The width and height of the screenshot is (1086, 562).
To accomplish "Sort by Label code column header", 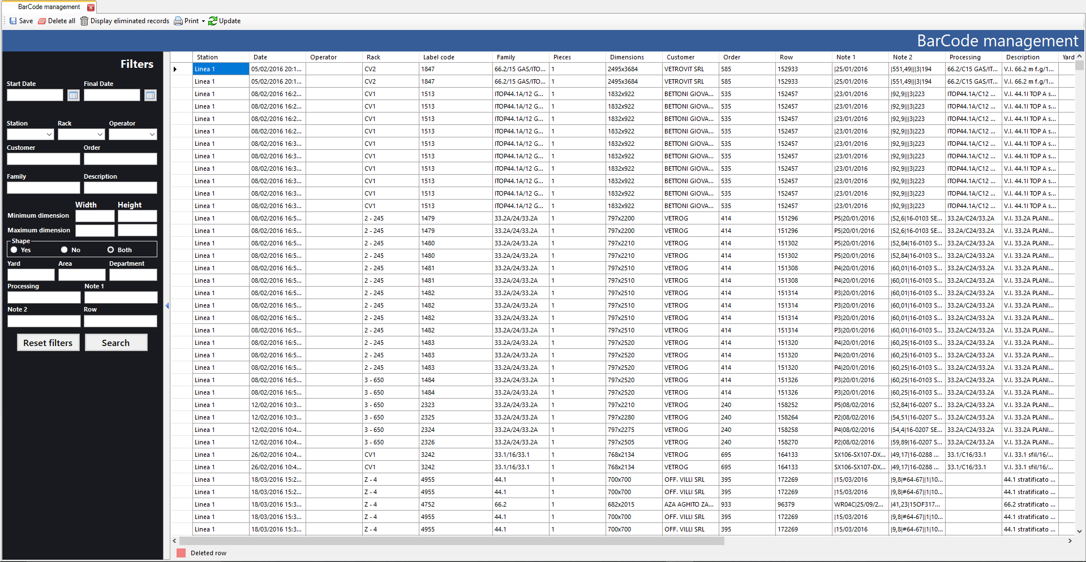I will [456, 57].
